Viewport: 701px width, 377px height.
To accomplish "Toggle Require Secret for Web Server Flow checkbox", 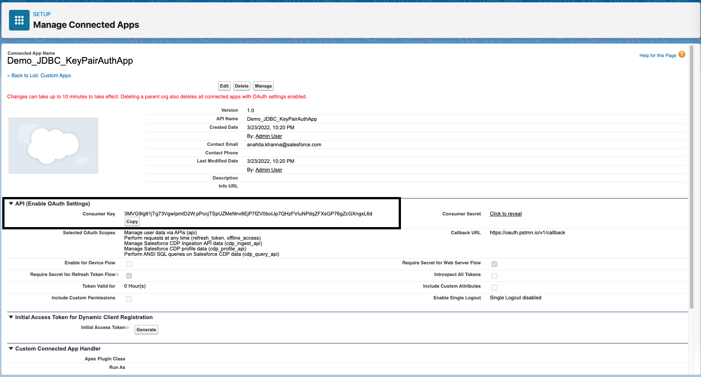I will (494, 264).
